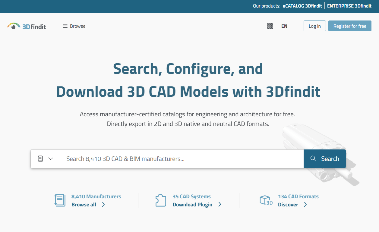Click the chevron next to Browse all
Screen dimensions: 379x232
click(x=103, y=205)
